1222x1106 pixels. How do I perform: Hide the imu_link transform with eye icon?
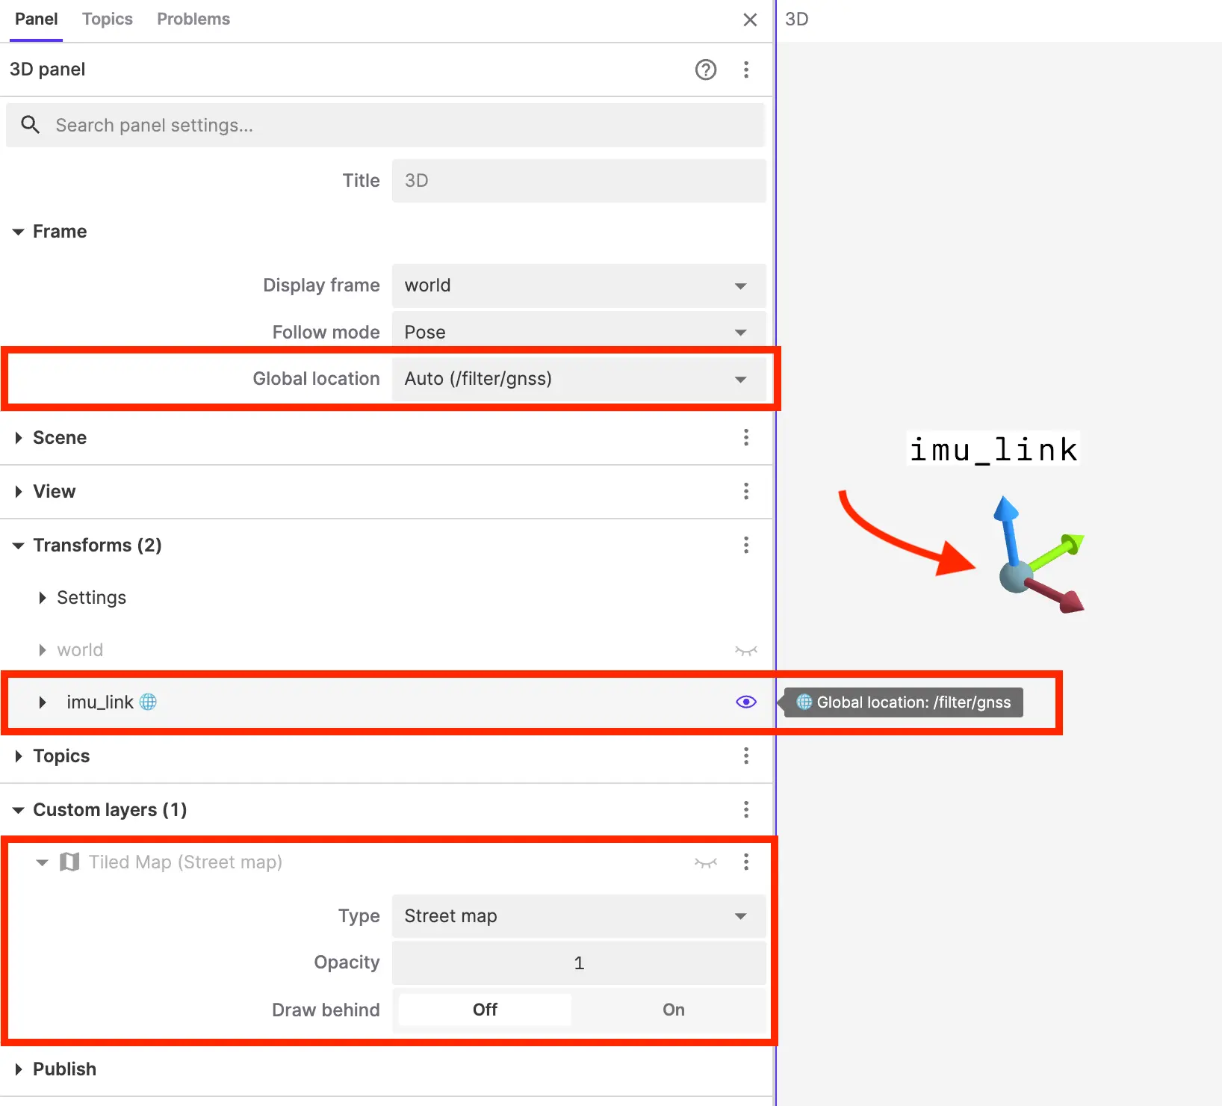(x=745, y=702)
